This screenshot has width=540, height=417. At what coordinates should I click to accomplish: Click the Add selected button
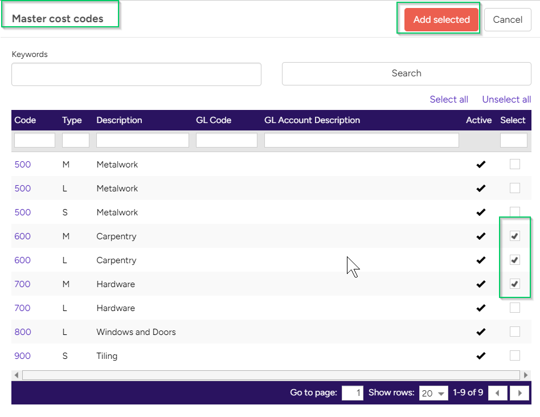tap(441, 19)
